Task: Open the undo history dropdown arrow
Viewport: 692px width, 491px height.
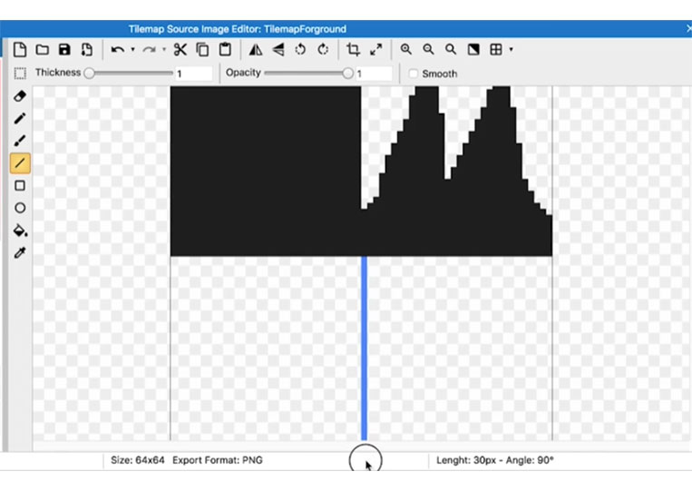Action: coord(132,49)
